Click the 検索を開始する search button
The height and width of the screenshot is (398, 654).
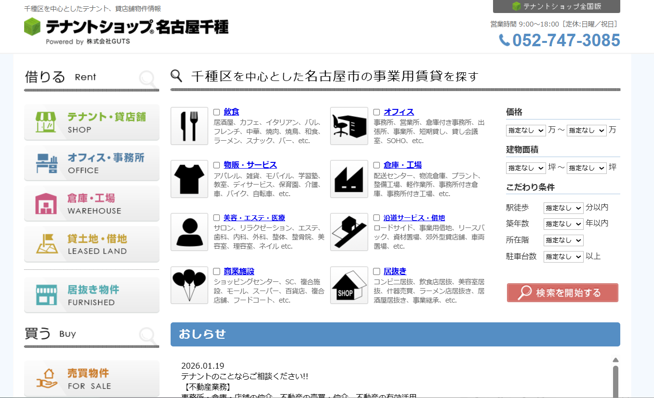(x=562, y=292)
